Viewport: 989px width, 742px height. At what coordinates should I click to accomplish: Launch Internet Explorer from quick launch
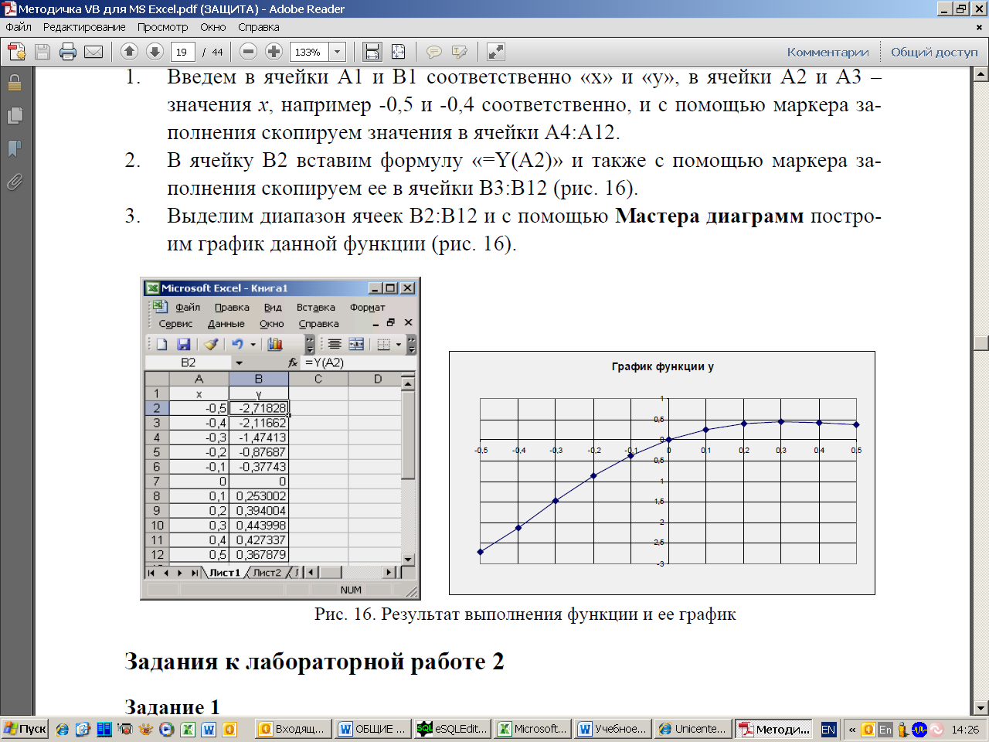pyautogui.click(x=63, y=729)
